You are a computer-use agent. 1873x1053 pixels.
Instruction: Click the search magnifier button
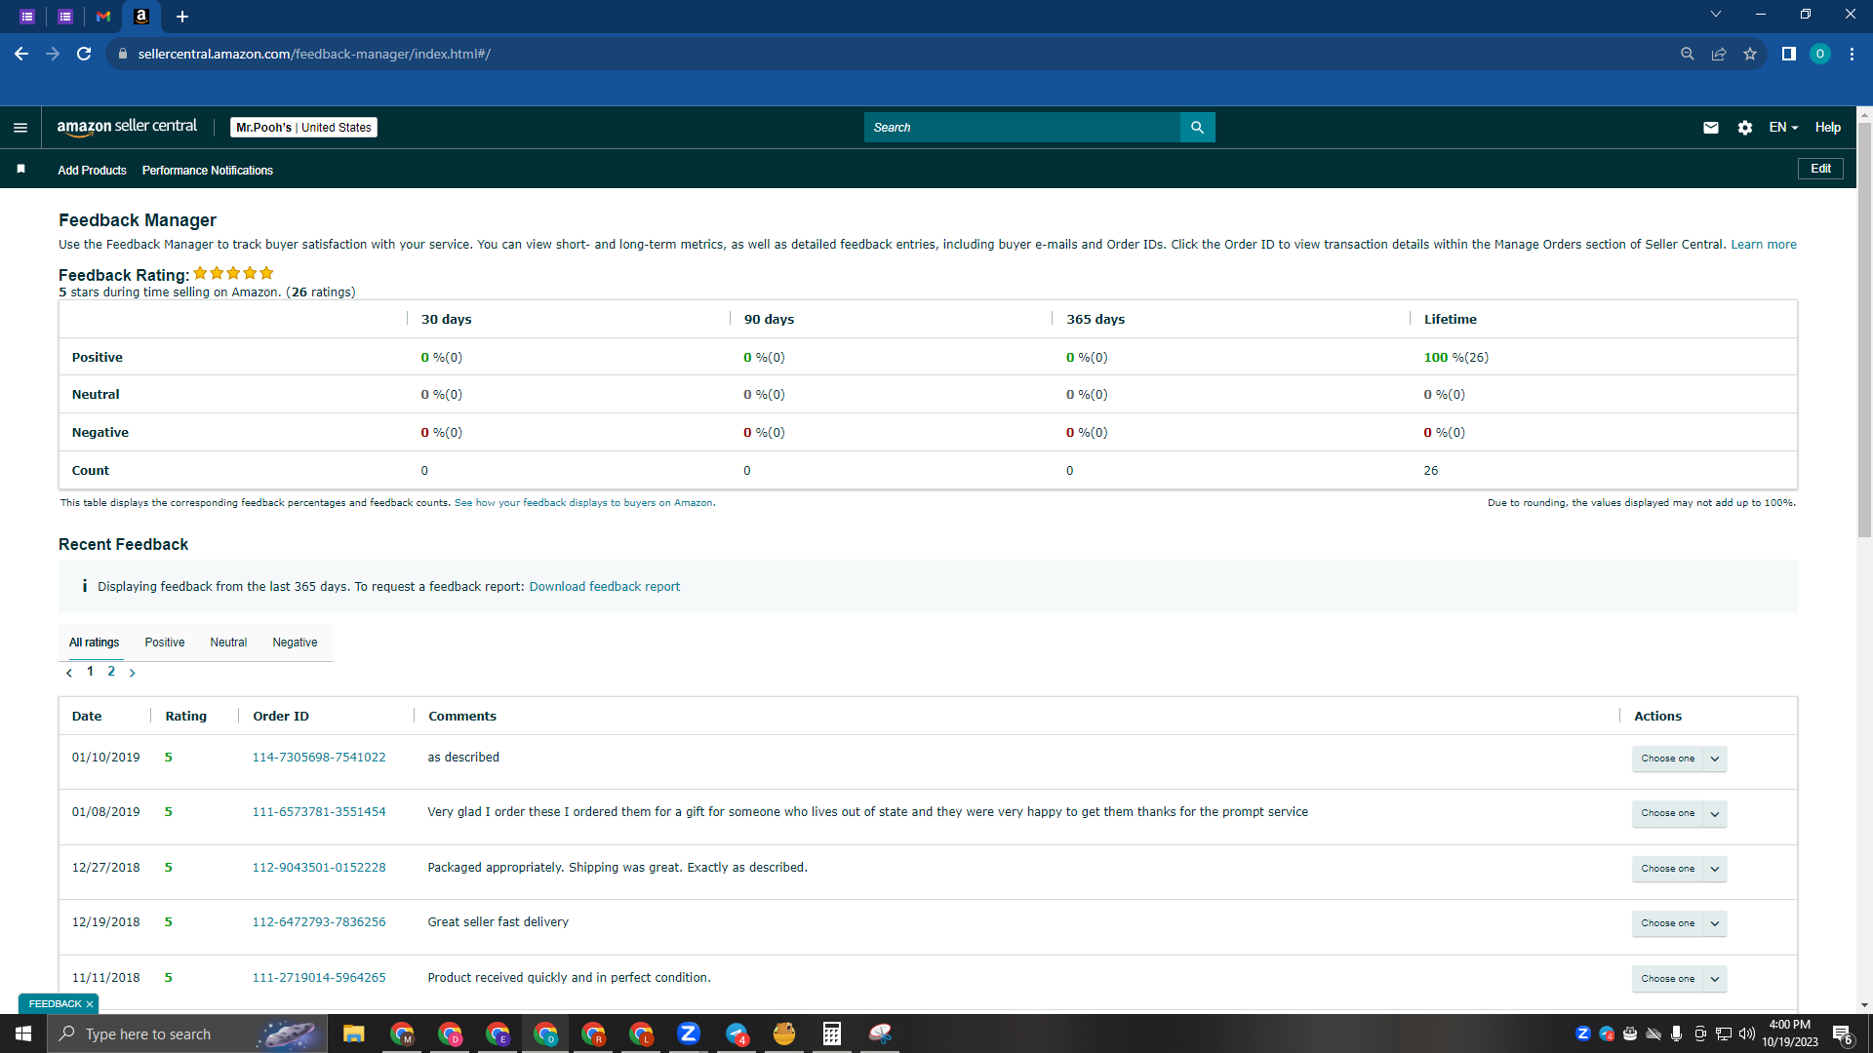pos(1197,128)
